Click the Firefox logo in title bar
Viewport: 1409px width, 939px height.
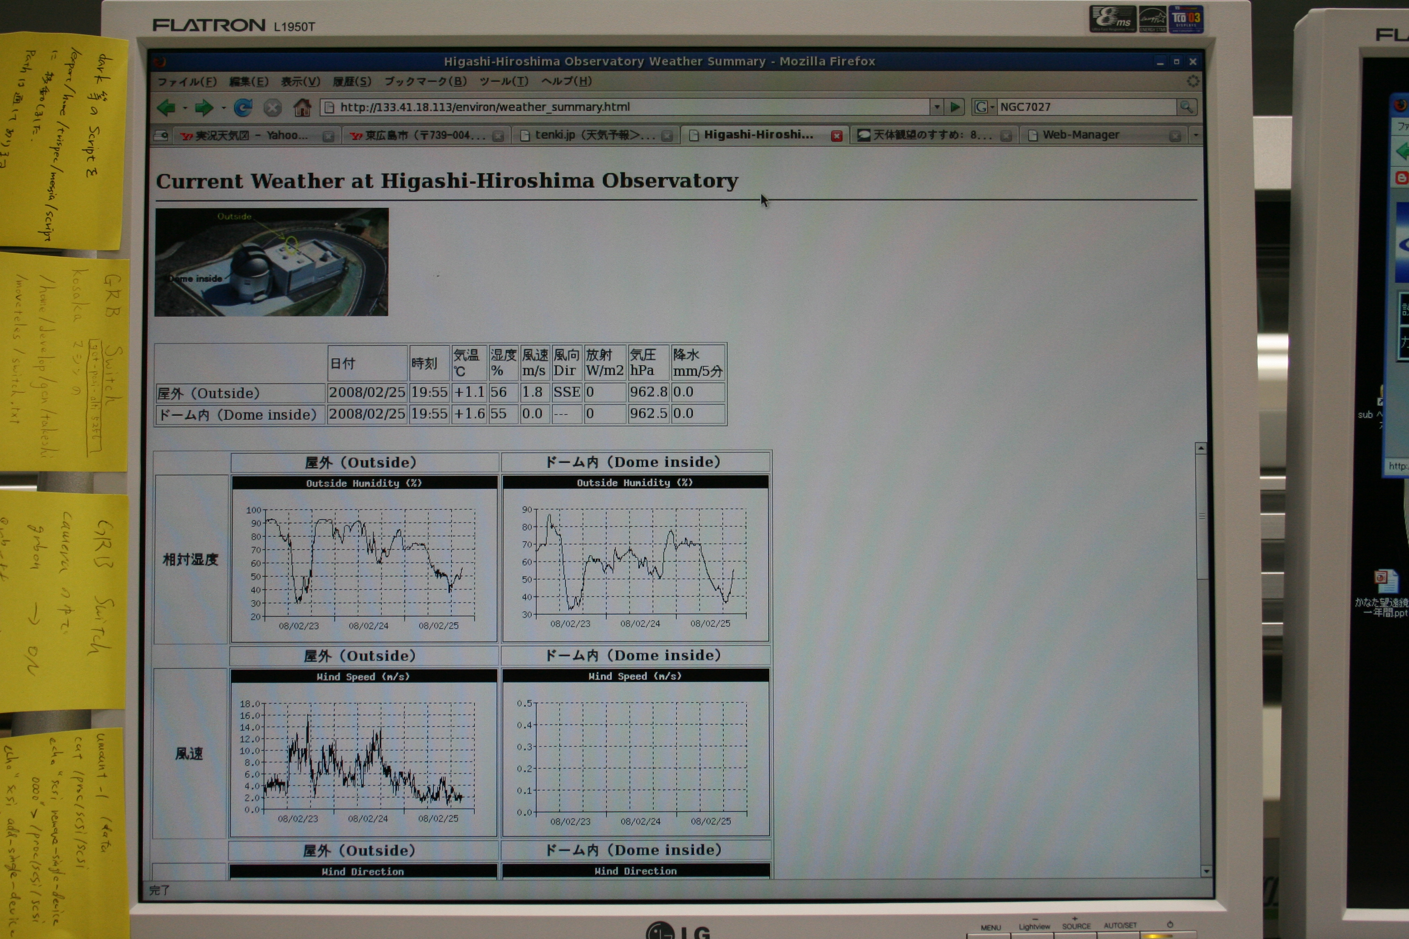pos(159,62)
